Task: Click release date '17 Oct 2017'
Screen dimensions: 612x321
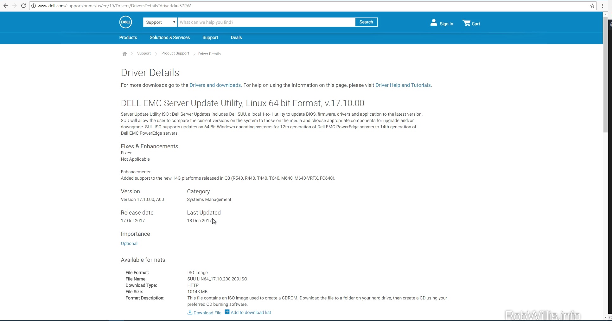Action: pyautogui.click(x=133, y=221)
